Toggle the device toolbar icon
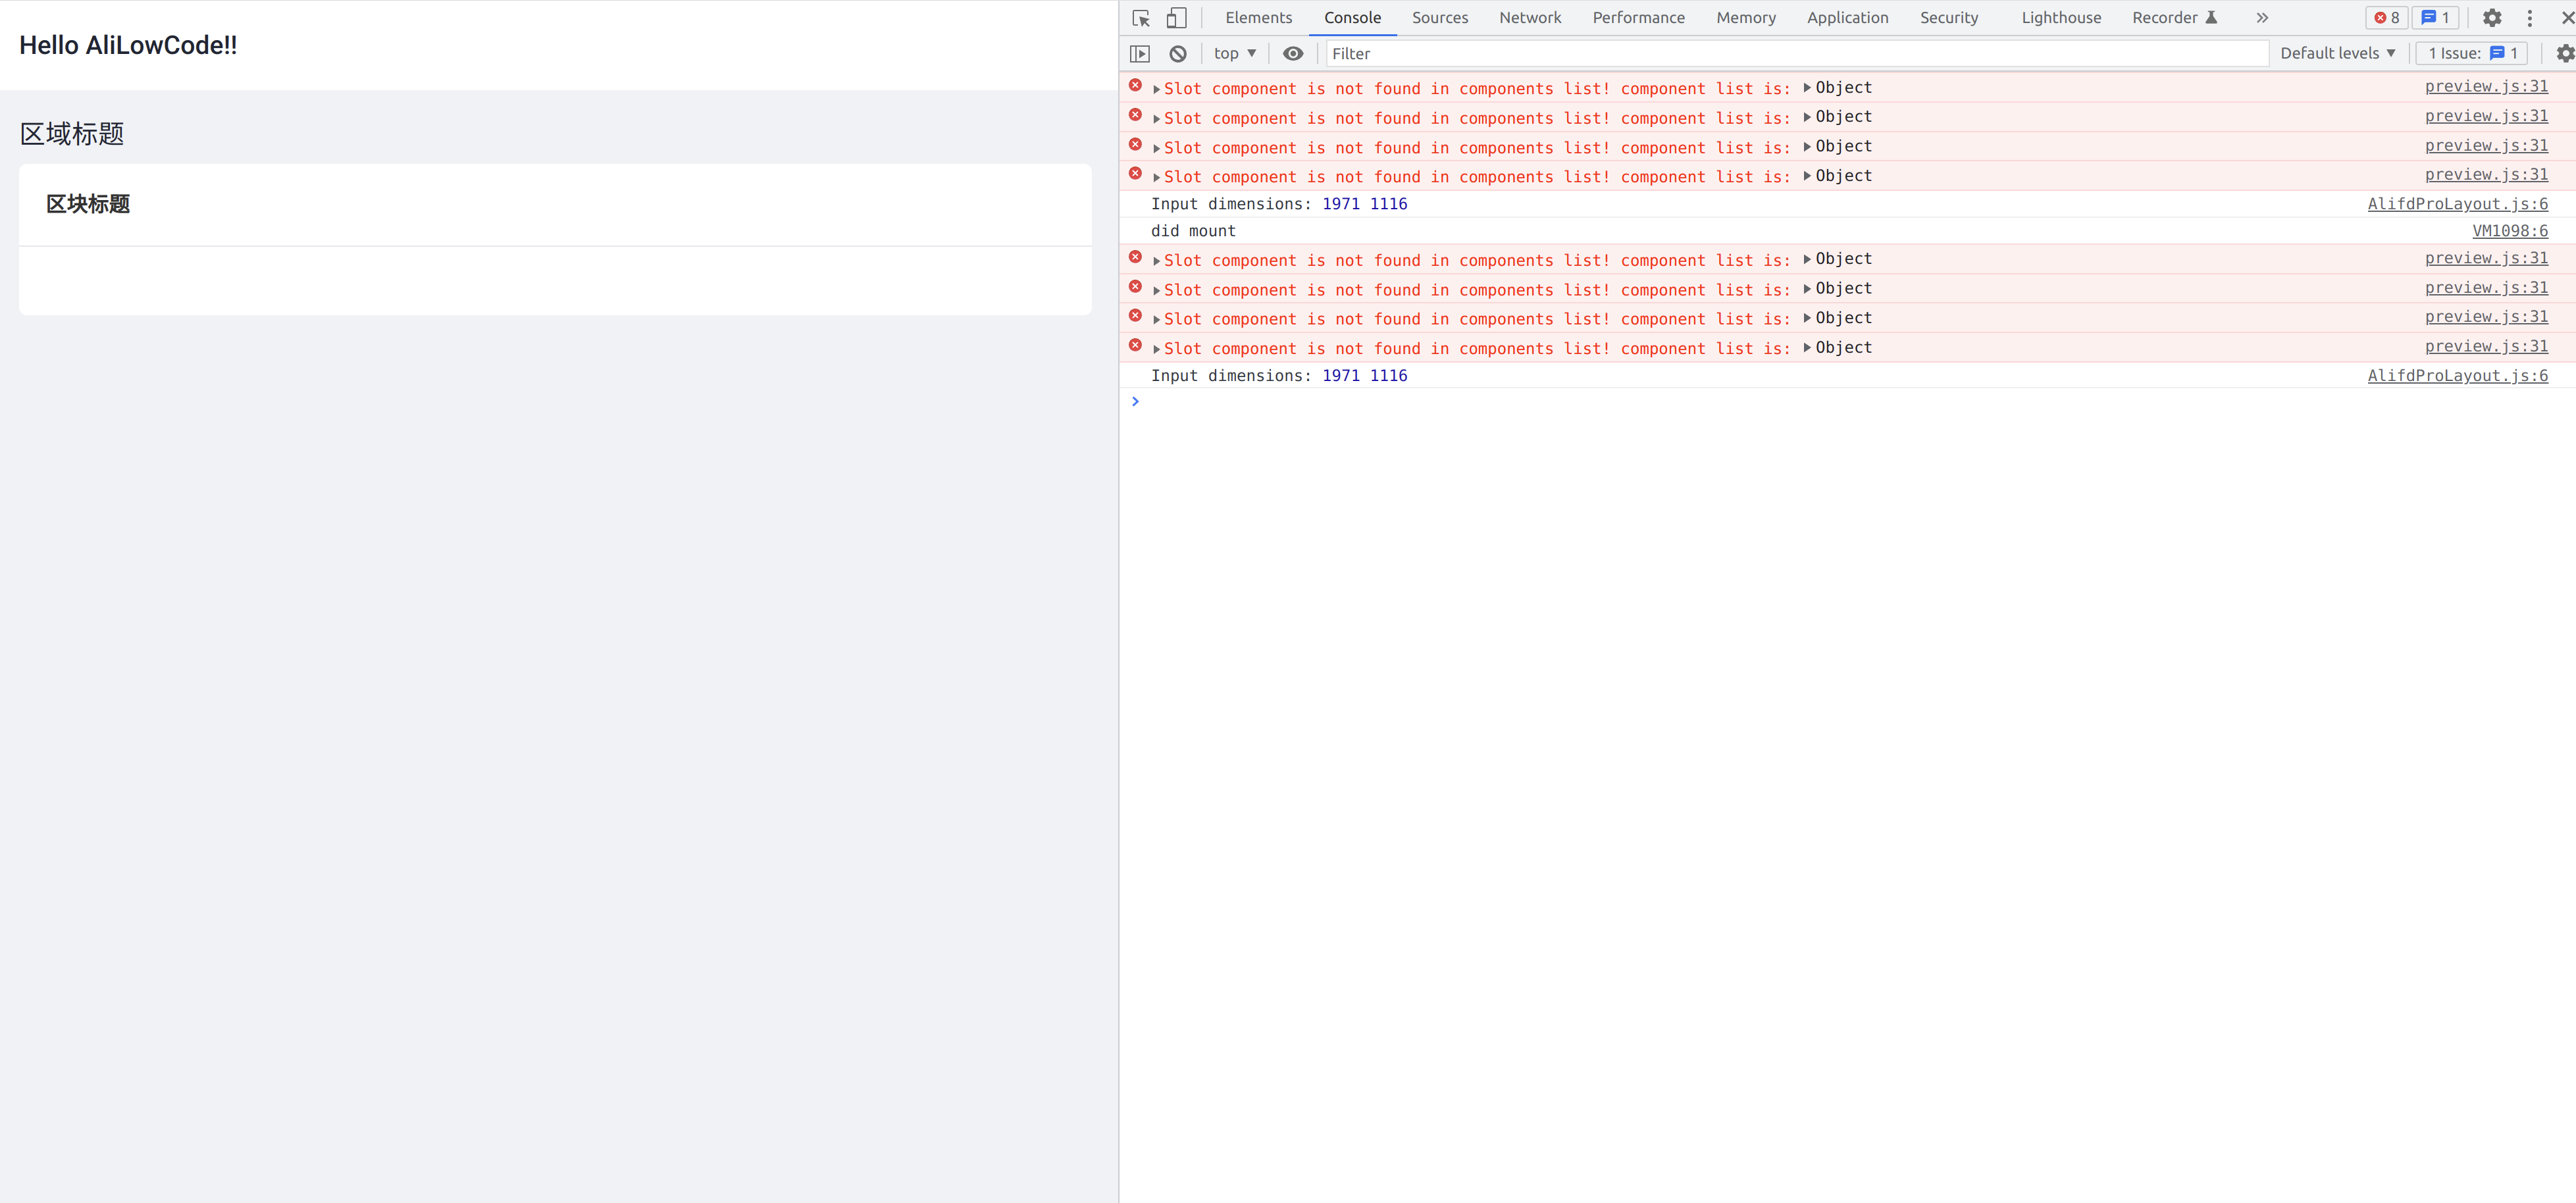The height and width of the screenshot is (1203, 2576). click(x=1177, y=18)
